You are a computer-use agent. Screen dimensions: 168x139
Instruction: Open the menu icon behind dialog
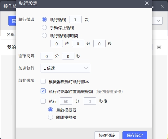153,6
